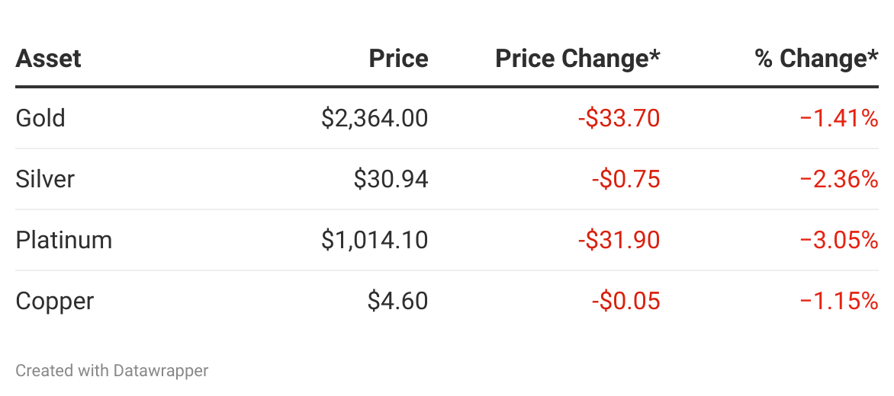This screenshot has height=396, width=894.
Task: Select the Copper row label
Action: [55, 301]
